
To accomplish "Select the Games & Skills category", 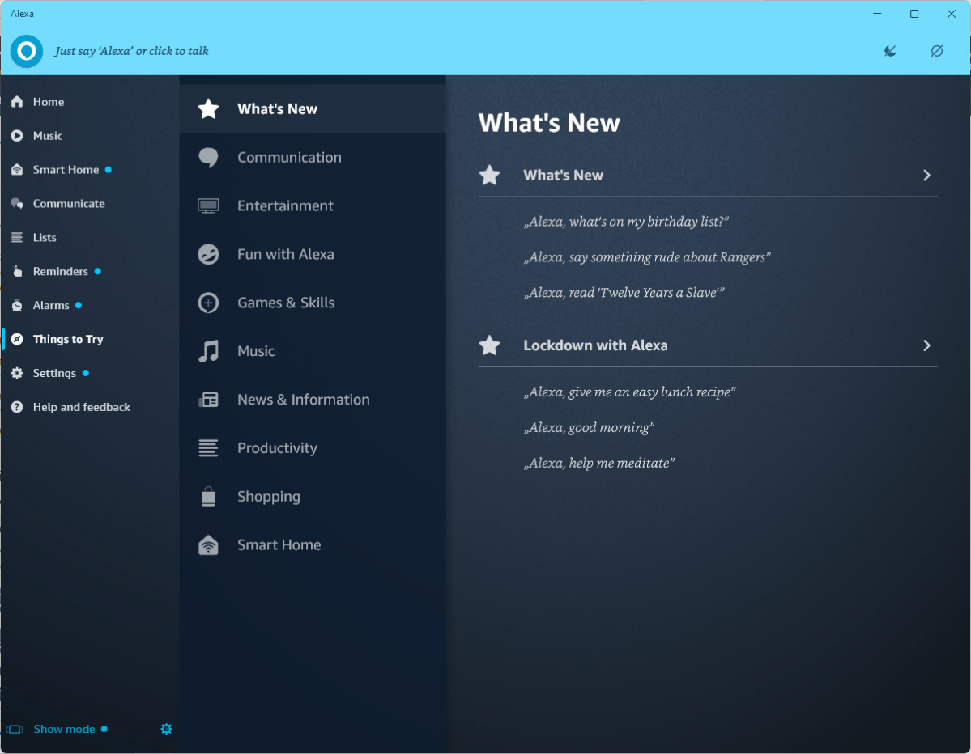I will pos(313,303).
